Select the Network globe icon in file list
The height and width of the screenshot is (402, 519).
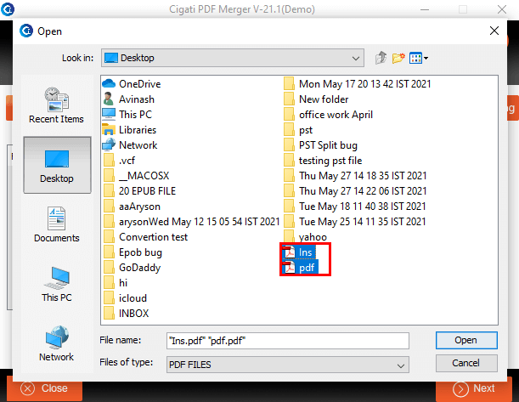coord(109,145)
